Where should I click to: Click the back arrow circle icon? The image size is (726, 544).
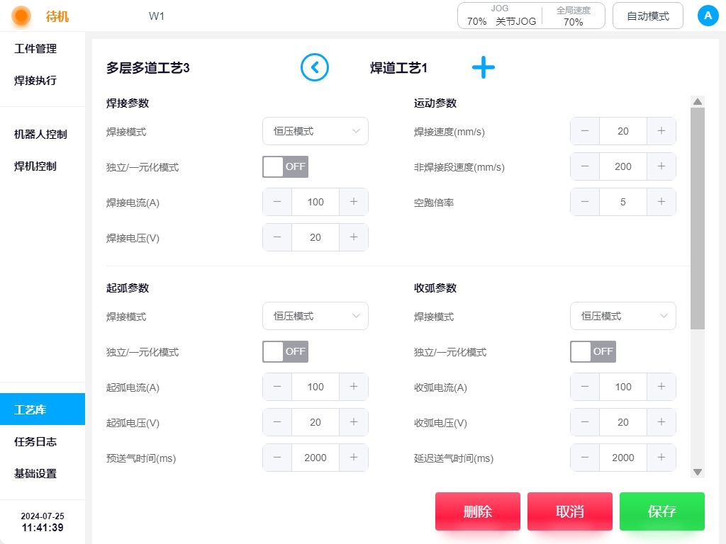tap(315, 68)
